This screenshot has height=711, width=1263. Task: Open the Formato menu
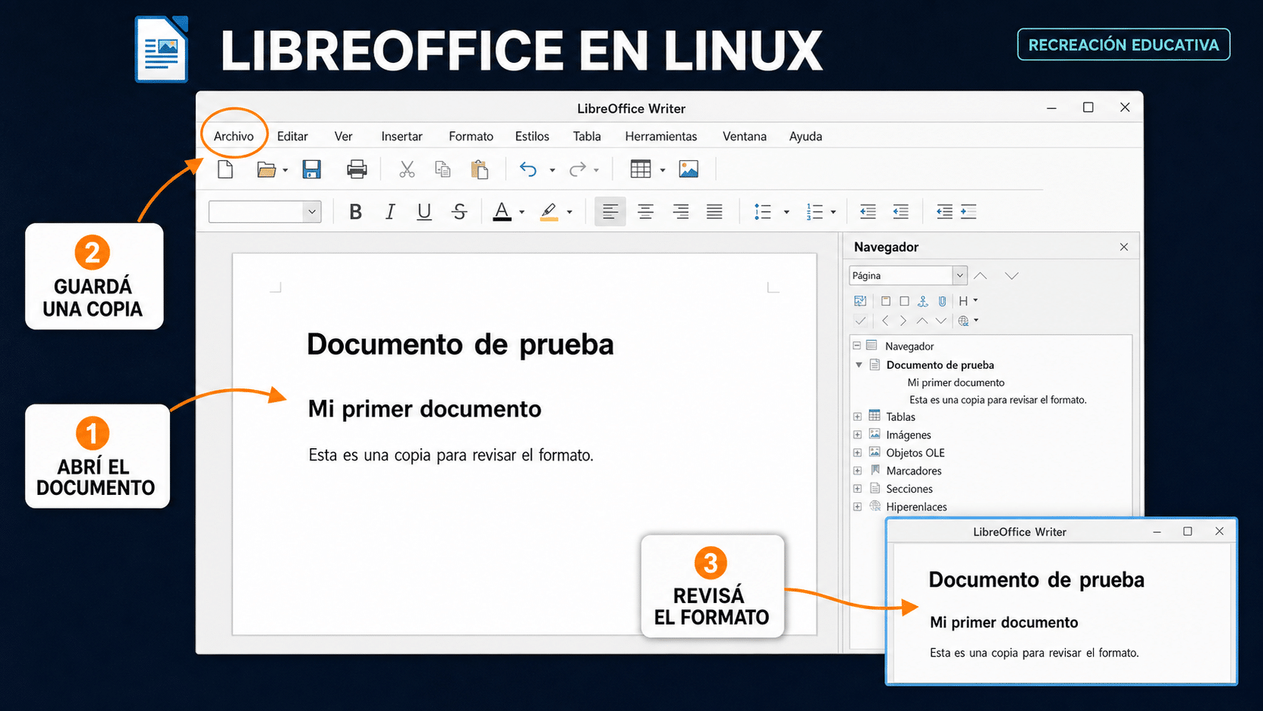471,136
